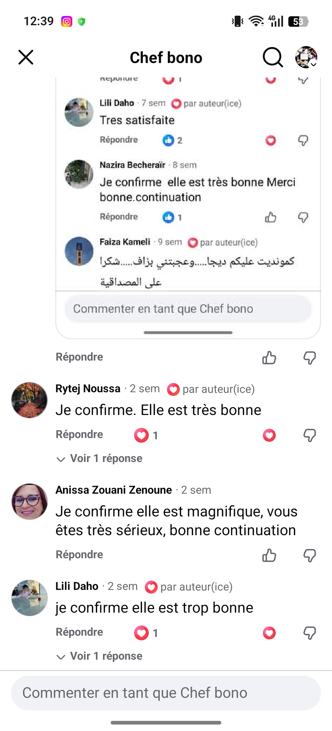View heart reaction count on Lili Daho's comment

146,633
